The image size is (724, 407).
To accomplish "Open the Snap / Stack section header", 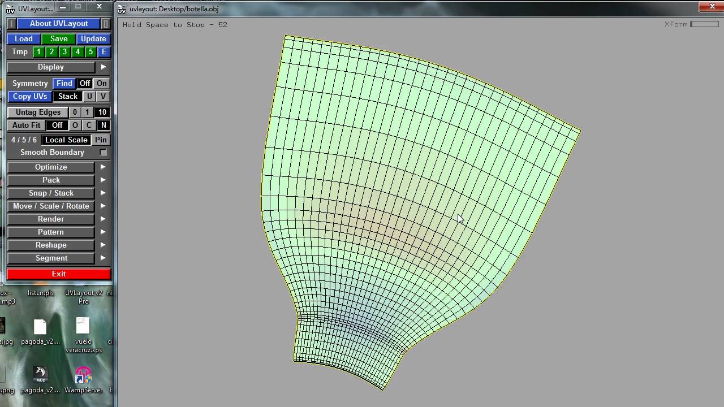I will (51, 193).
